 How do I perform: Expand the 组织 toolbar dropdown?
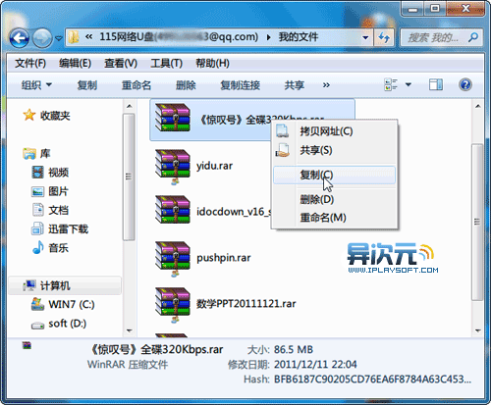pyautogui.click(x=36, y=85)
